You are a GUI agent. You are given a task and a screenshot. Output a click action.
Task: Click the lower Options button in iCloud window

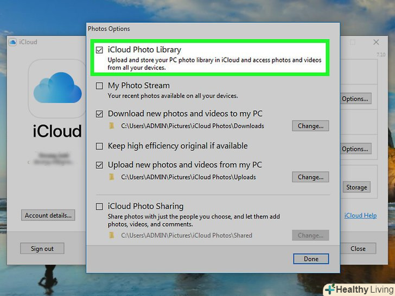pos(355,149)
